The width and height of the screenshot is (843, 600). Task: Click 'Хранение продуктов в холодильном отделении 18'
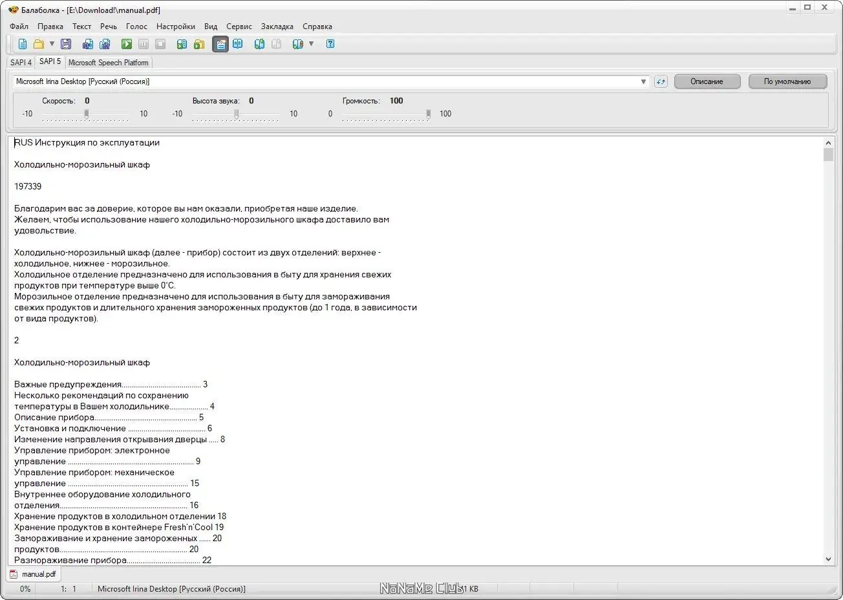click(120, 517)
